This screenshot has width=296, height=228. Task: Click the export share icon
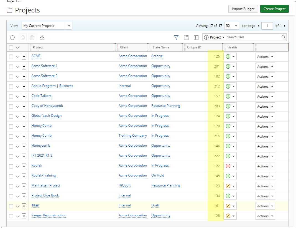[42, 38]
